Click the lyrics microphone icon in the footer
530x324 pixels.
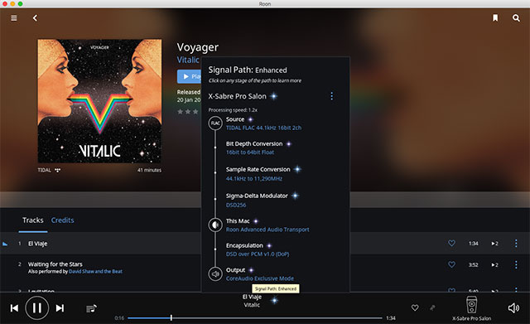point(432,307)
